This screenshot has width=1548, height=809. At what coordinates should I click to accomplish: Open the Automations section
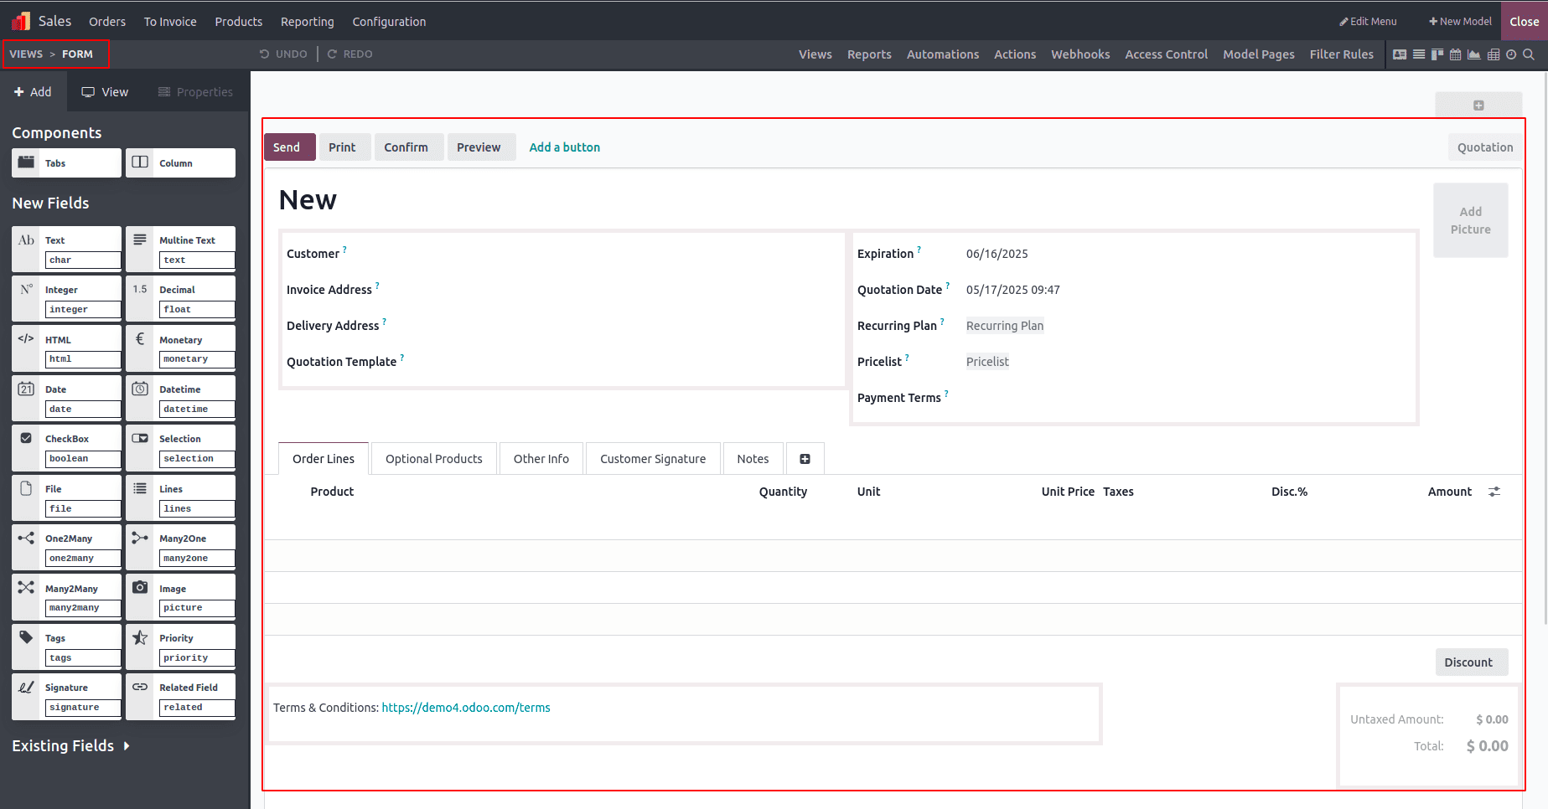point(943,54)
